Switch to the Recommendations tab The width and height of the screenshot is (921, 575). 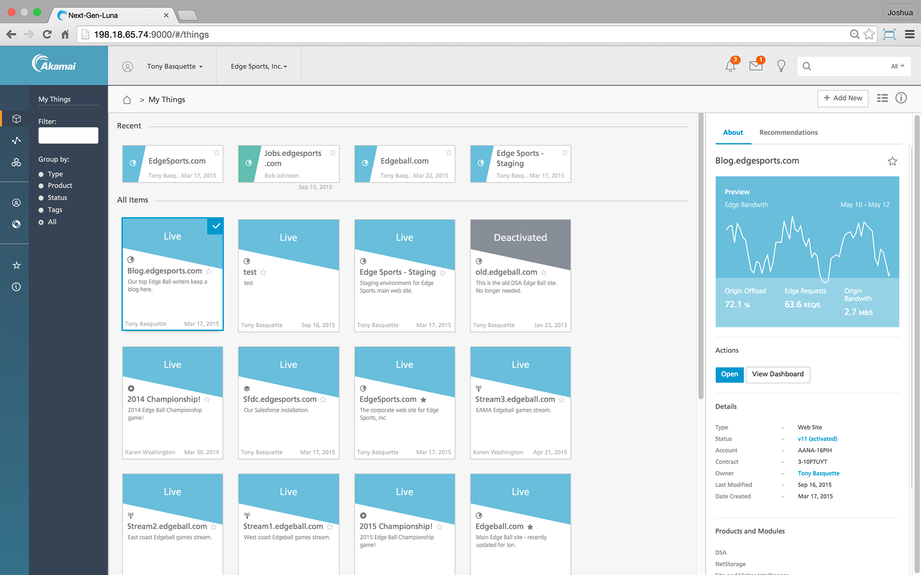(789, 132)
